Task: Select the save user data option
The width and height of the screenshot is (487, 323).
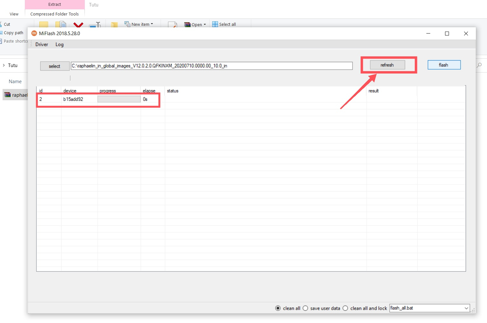Action: pos(305,308)
